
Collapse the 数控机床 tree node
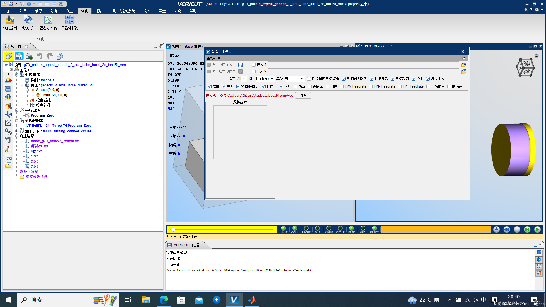17,75
